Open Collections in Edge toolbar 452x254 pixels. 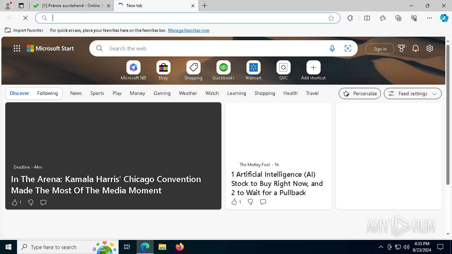click(x=398, y=18)
